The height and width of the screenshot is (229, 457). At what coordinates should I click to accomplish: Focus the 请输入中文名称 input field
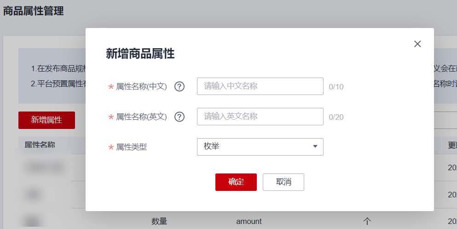point(260,86)
